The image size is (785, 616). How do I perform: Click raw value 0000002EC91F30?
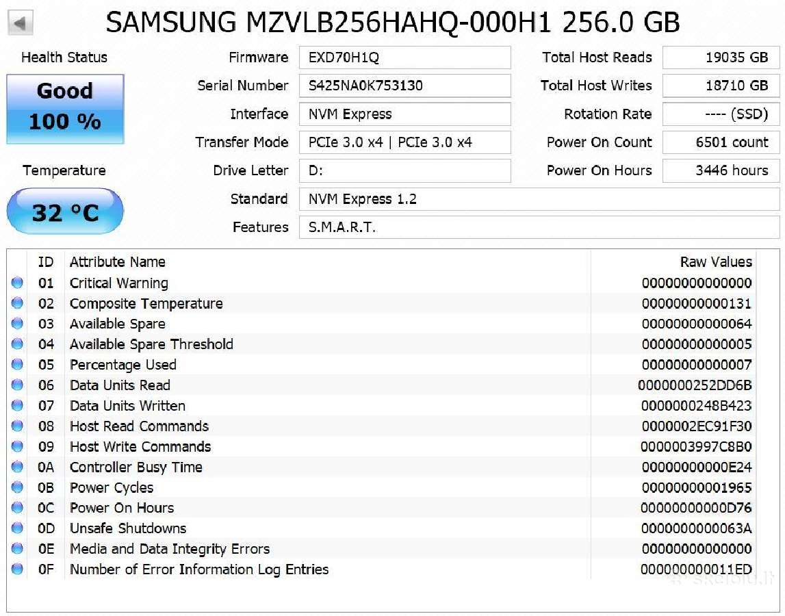click(697, 426)
